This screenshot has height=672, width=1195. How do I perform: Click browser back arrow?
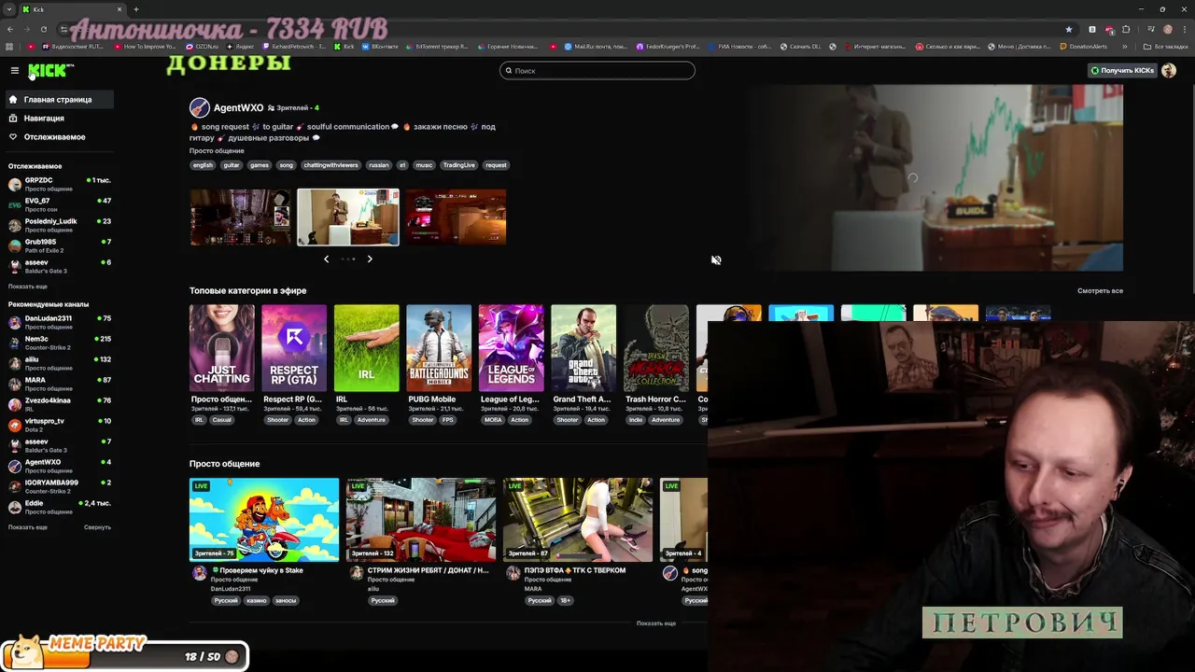pyautogui.click(x=9, y=29)
